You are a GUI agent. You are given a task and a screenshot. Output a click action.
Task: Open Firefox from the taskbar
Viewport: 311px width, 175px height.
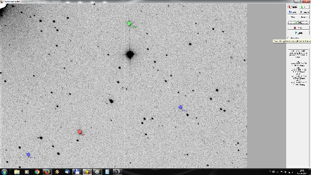[x=47, y=171]
